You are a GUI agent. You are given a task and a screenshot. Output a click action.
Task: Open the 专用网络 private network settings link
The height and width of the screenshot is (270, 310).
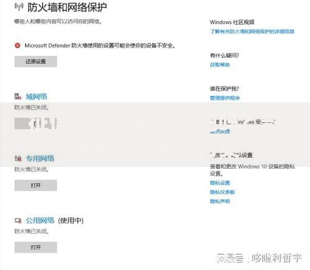[40, 158]
